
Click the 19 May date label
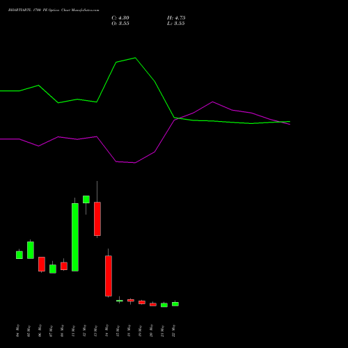tap(141, 331)
